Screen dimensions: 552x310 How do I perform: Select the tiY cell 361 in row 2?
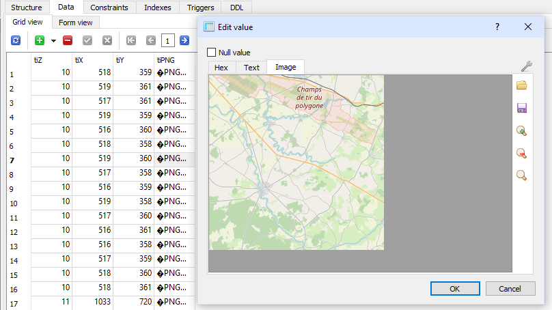pos(133,87)
